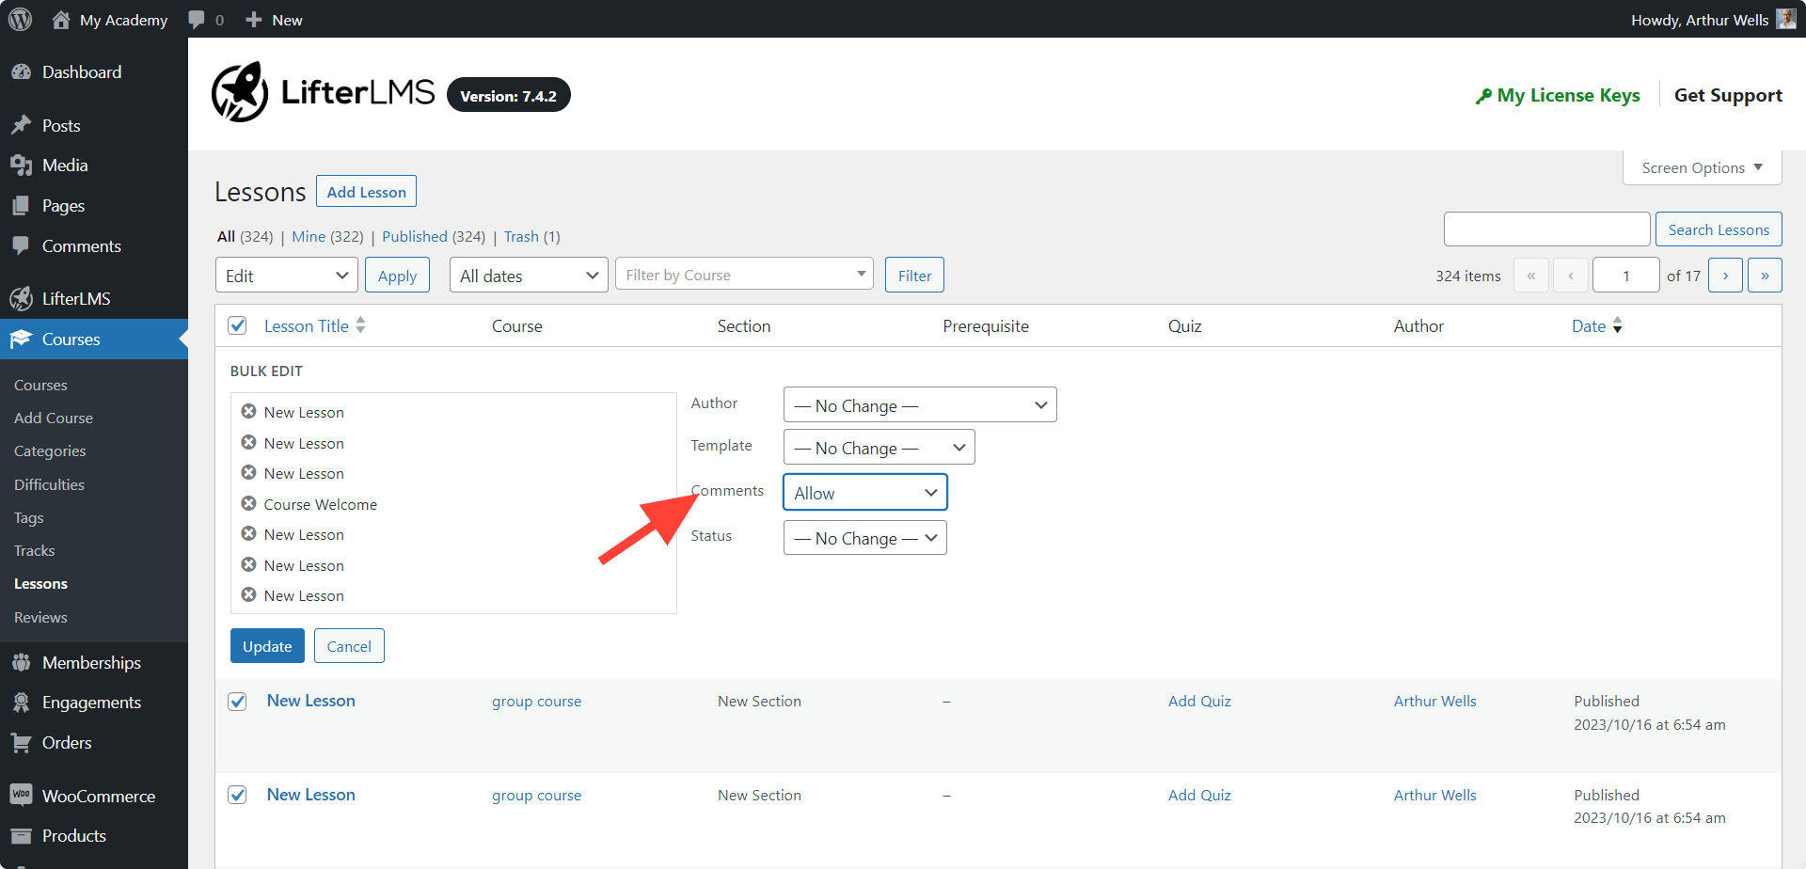Screen dimensions: 1806x869
Task: Open the All dates filter dropdown
Action: pos(529,276)
